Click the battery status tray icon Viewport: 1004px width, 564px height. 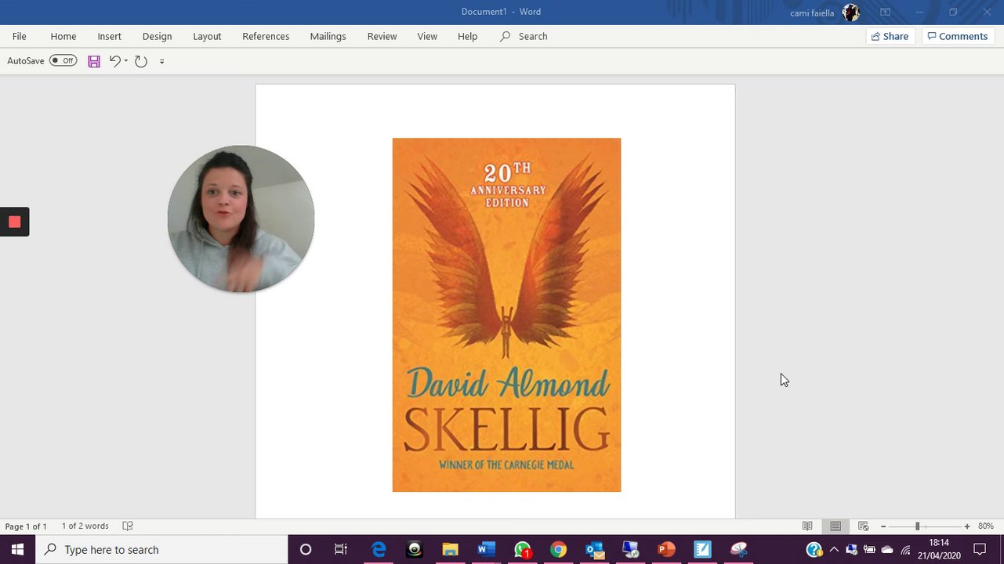pos(869,549)
